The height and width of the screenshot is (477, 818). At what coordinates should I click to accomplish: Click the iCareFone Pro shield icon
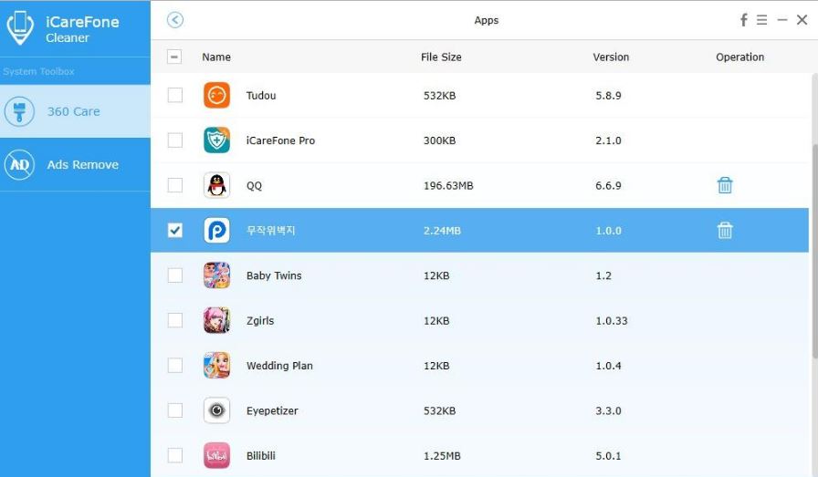pyautogui.click(x=216, y=140)
